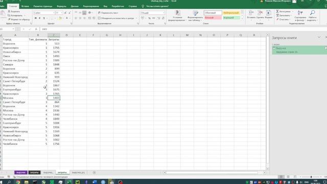327x184 pixels.
Task: Open the Data (Данные) ribbon tab
Action: [75, 6]
